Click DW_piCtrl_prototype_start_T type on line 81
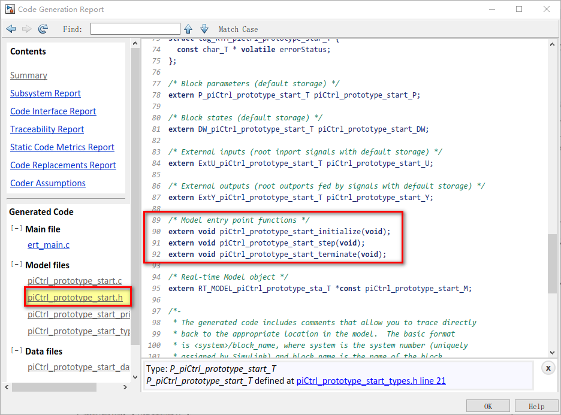This screenshot has width=561, height=415. click(256, 129)
